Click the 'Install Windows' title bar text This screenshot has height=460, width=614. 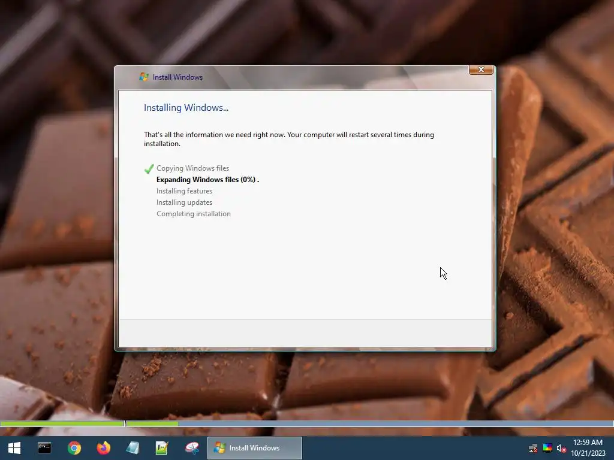[x=177, y=77]
